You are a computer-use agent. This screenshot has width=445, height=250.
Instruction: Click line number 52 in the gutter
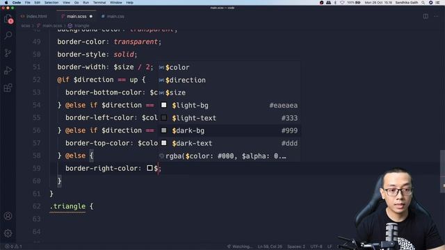point(37,80)
